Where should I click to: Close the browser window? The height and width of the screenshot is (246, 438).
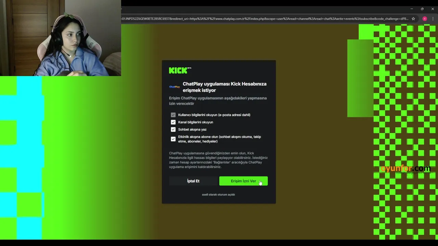(433, 9)
